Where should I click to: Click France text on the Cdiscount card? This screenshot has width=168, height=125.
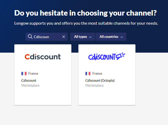coord(33,73)
